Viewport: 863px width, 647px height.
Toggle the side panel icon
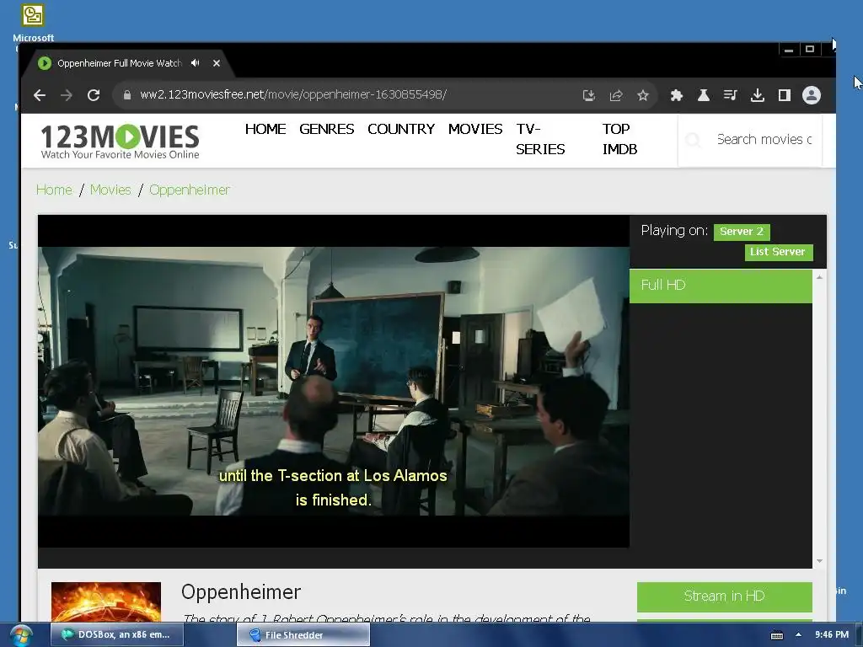[x=785, y=95]
